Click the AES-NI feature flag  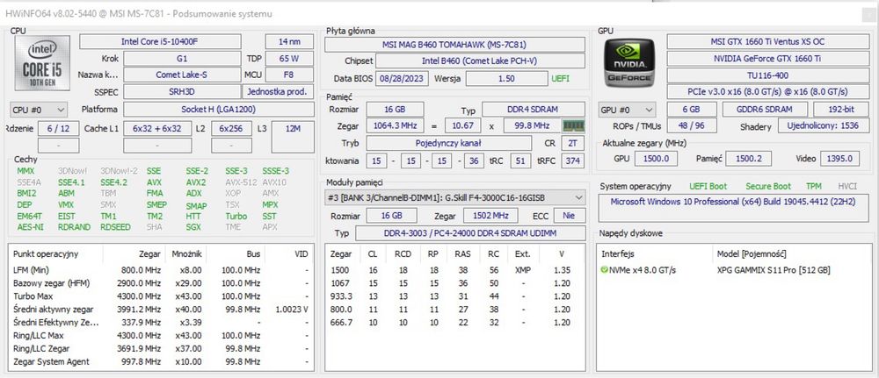pos(30,227)
